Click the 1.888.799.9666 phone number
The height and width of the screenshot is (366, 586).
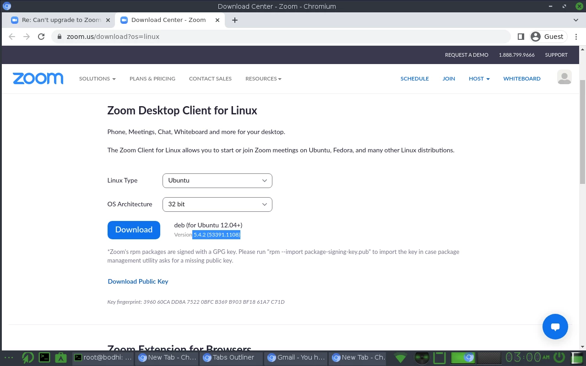click(x=517, y=55)
